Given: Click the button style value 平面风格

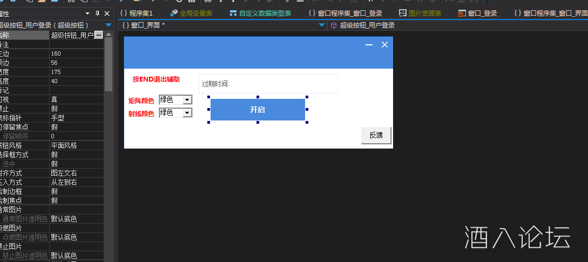Looking at the screenshot, I should 77,145.
